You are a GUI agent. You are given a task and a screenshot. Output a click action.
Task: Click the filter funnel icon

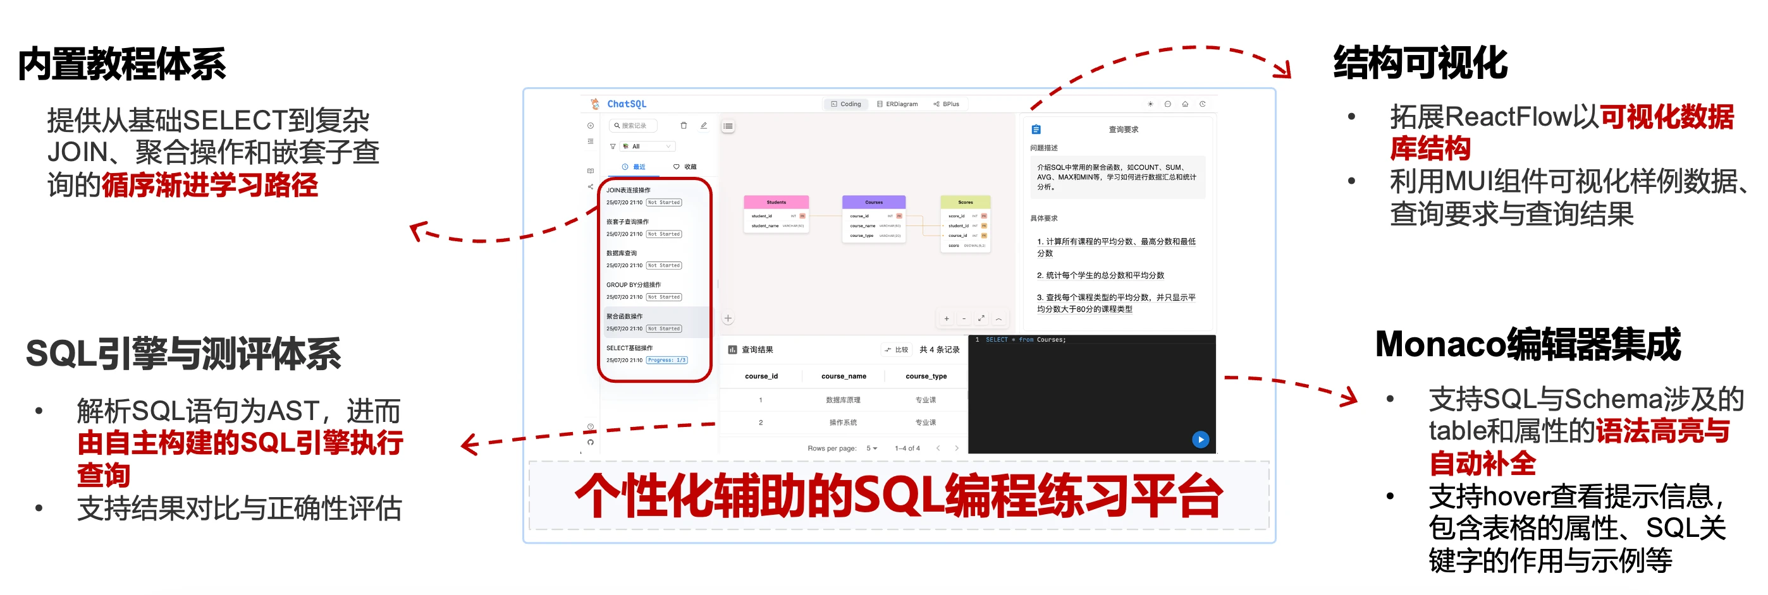click(613, 146)
